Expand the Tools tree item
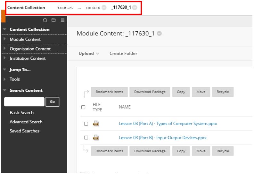Screen dimensions: 254x180 4,79
